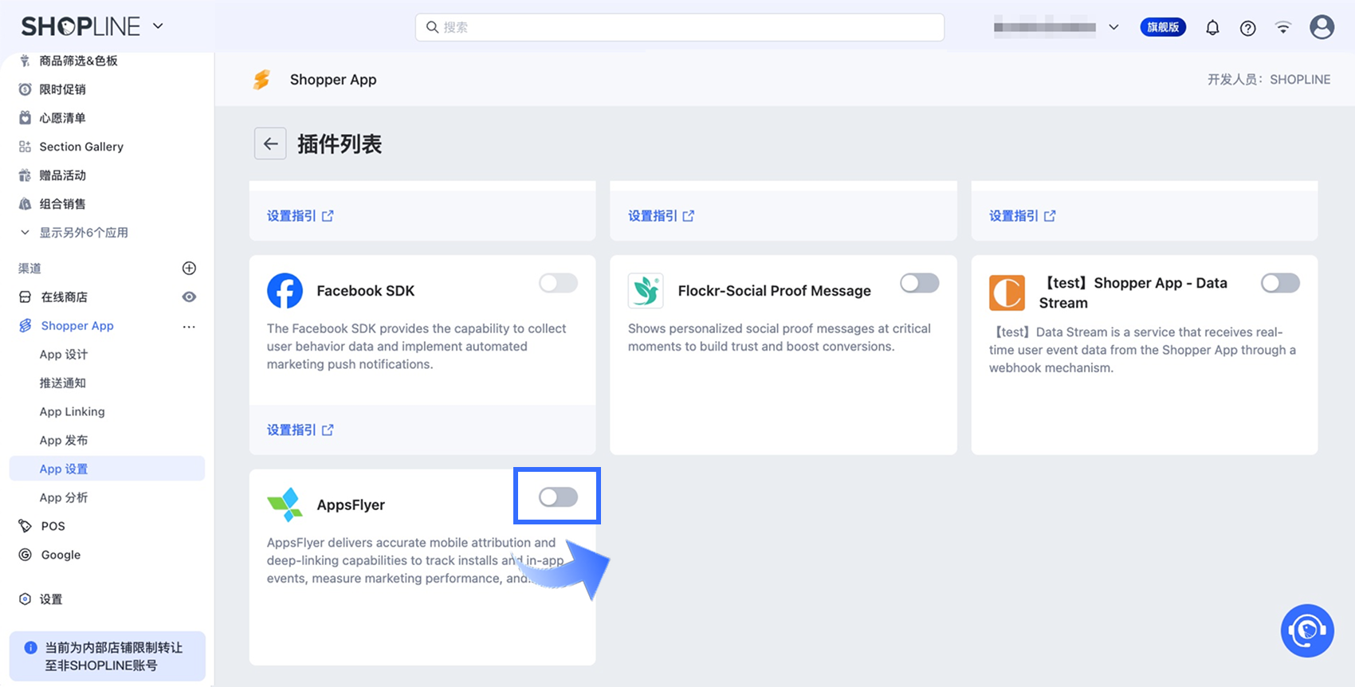Click the 组合销售 sidebar icon
Screen dimensions: 1355x687
click(26, 204)
